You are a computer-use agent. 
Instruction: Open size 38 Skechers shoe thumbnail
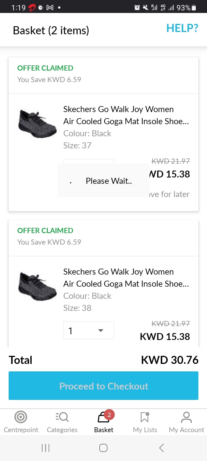pos(37,286)
